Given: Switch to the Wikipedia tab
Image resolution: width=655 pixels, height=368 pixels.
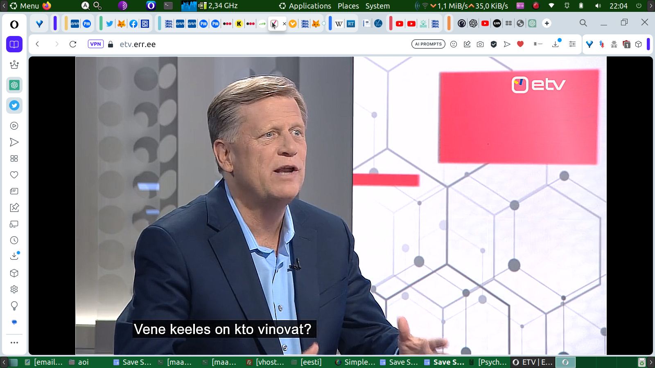Looking at the screenshot, I should (x=339, y=24).
